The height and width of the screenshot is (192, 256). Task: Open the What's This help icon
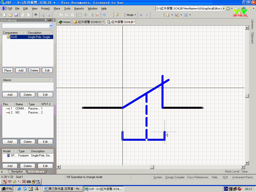[x=117, y=15]
